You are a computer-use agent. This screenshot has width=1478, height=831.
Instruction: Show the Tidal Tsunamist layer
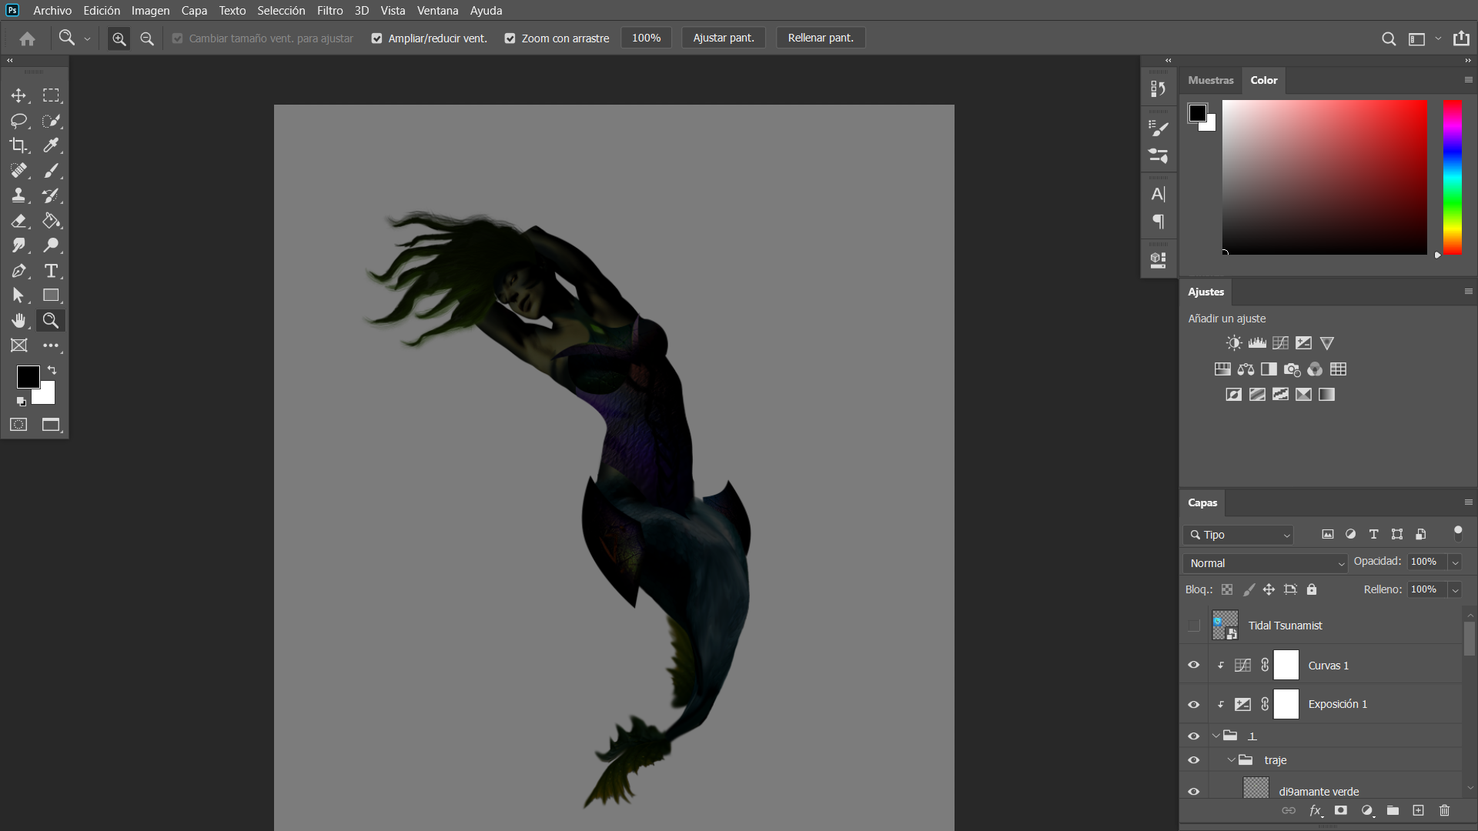1194,626
